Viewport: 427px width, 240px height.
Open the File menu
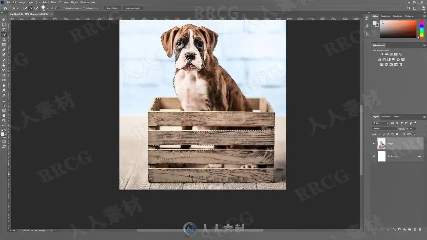click(8, 2)
